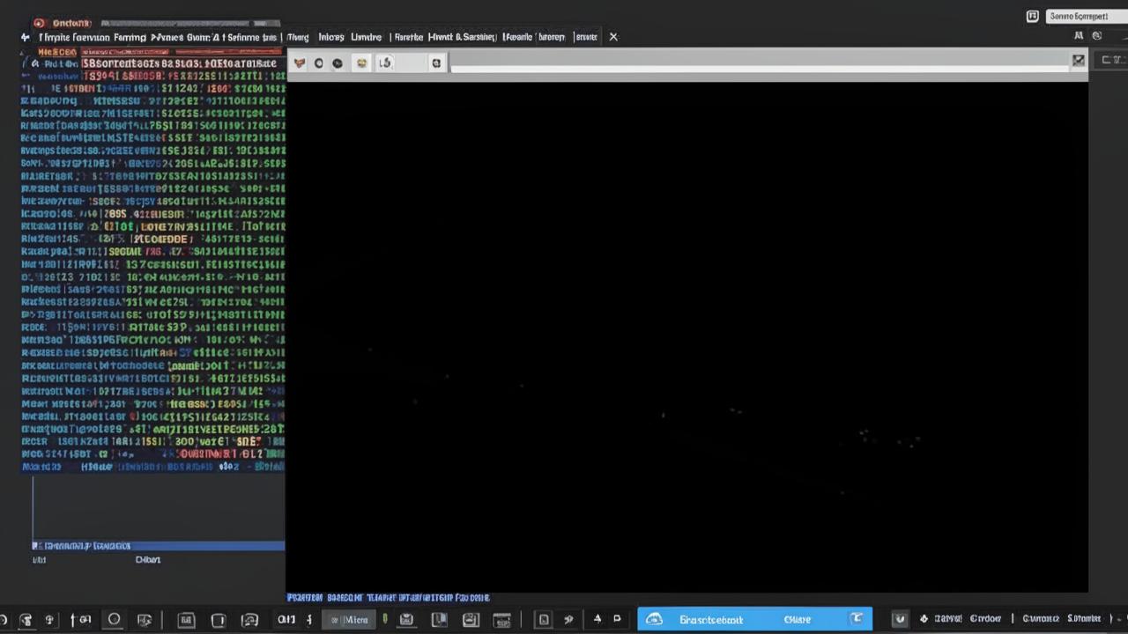
Task: Open the chevron dropdown right of blue button
Action: (x=900, y=620)
